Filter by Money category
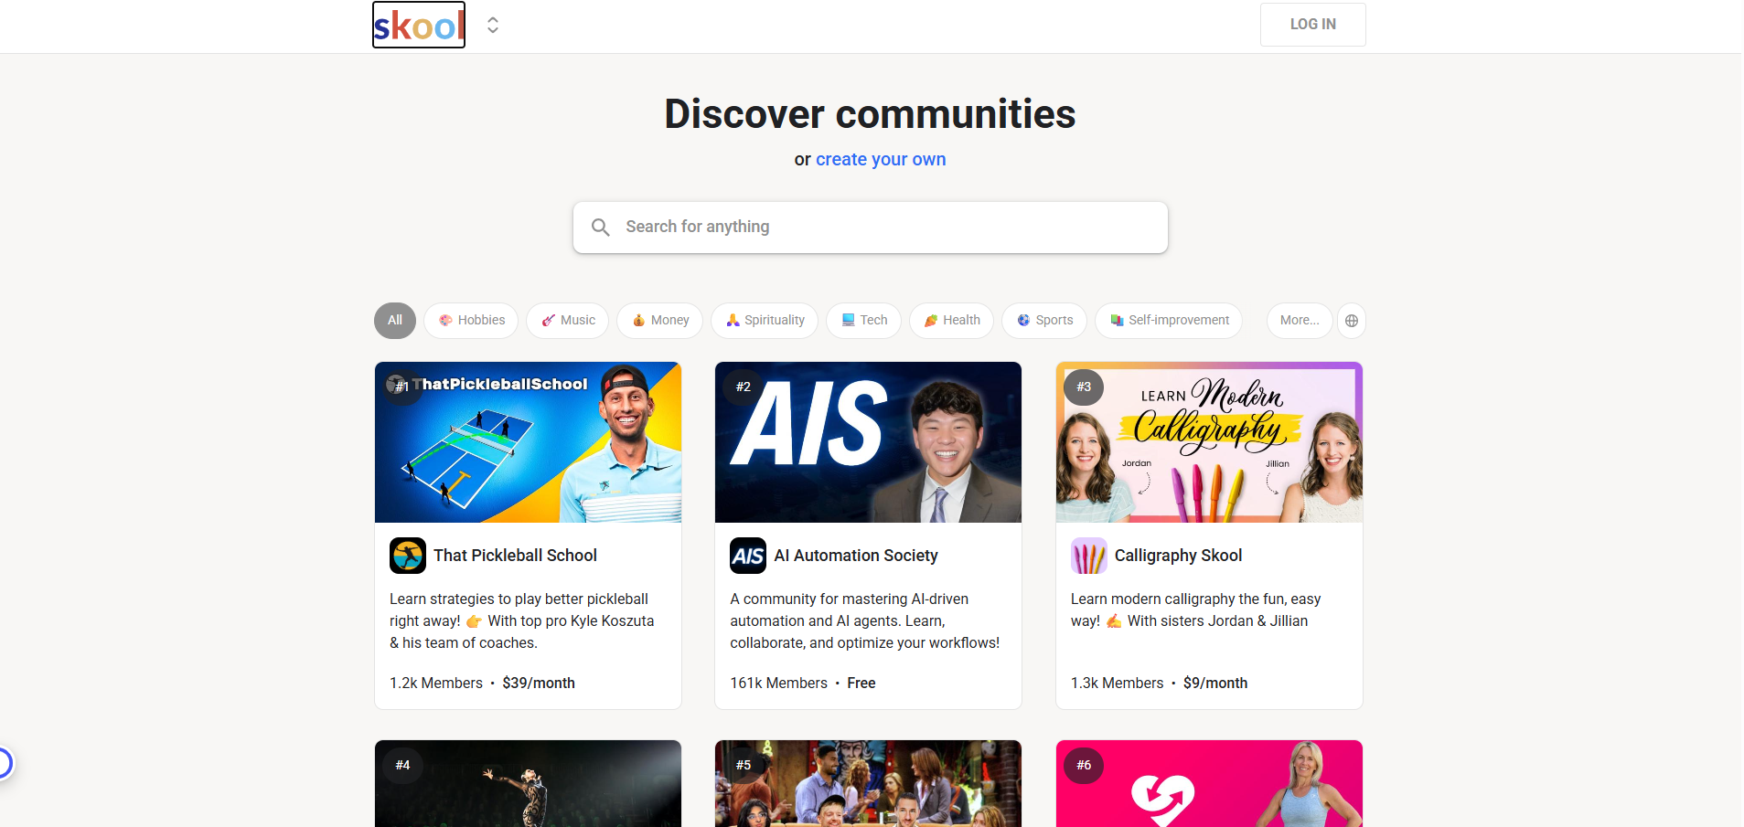The height and width of the screenshot is (827, 1744). (x=660, y=321)
